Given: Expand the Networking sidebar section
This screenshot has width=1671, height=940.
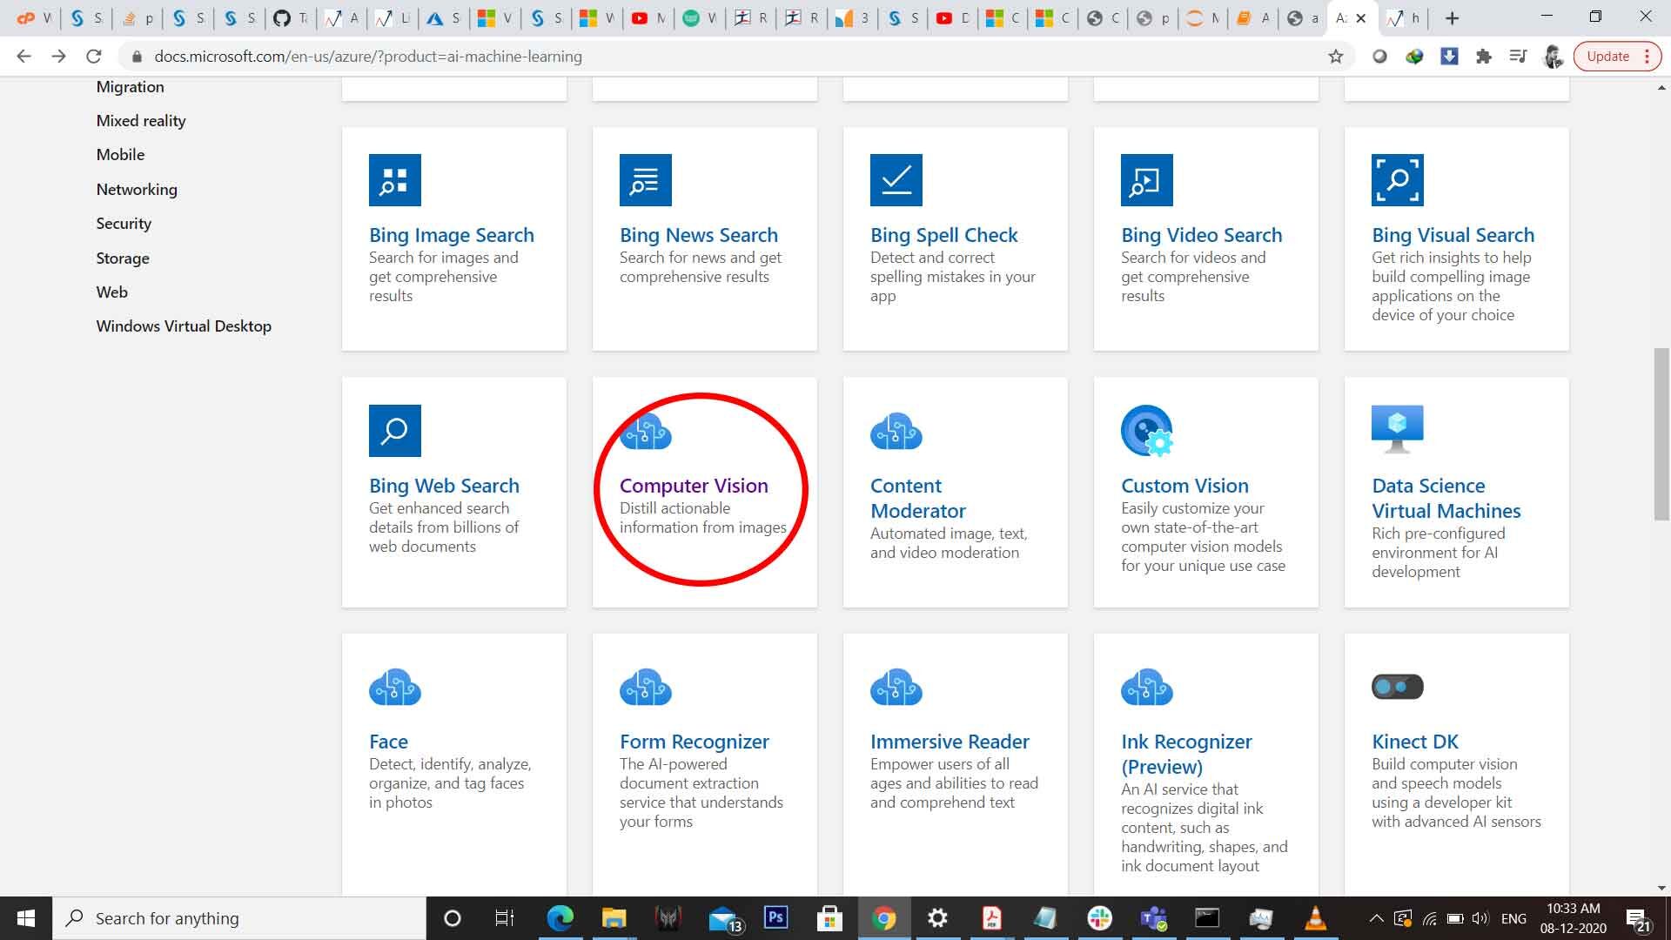Looking at the screenshot, I should 136,188.
